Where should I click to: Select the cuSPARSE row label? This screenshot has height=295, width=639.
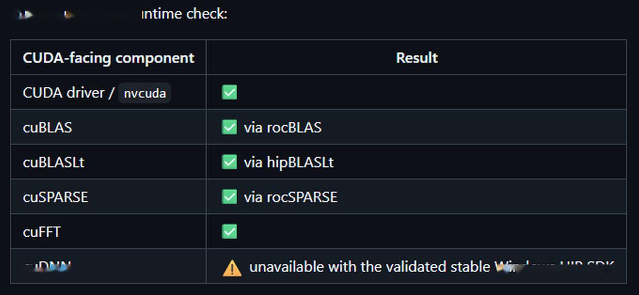pyautogui.click(x=55, y=197)
